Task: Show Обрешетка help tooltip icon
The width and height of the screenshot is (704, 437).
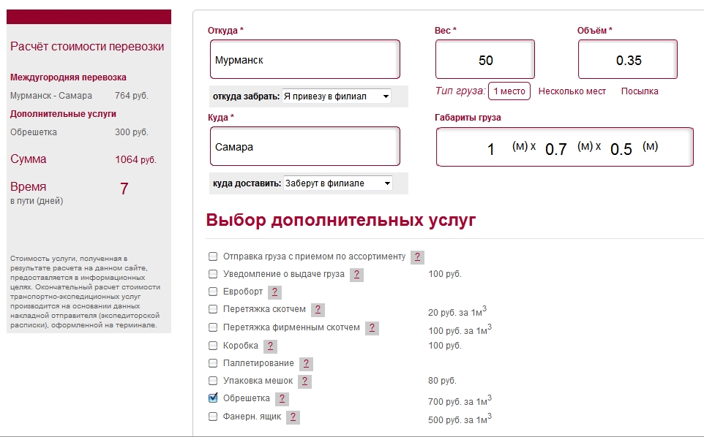Action: point(282,399)
